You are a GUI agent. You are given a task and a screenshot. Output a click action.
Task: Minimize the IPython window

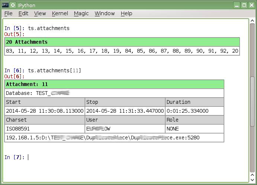[237, 5]
